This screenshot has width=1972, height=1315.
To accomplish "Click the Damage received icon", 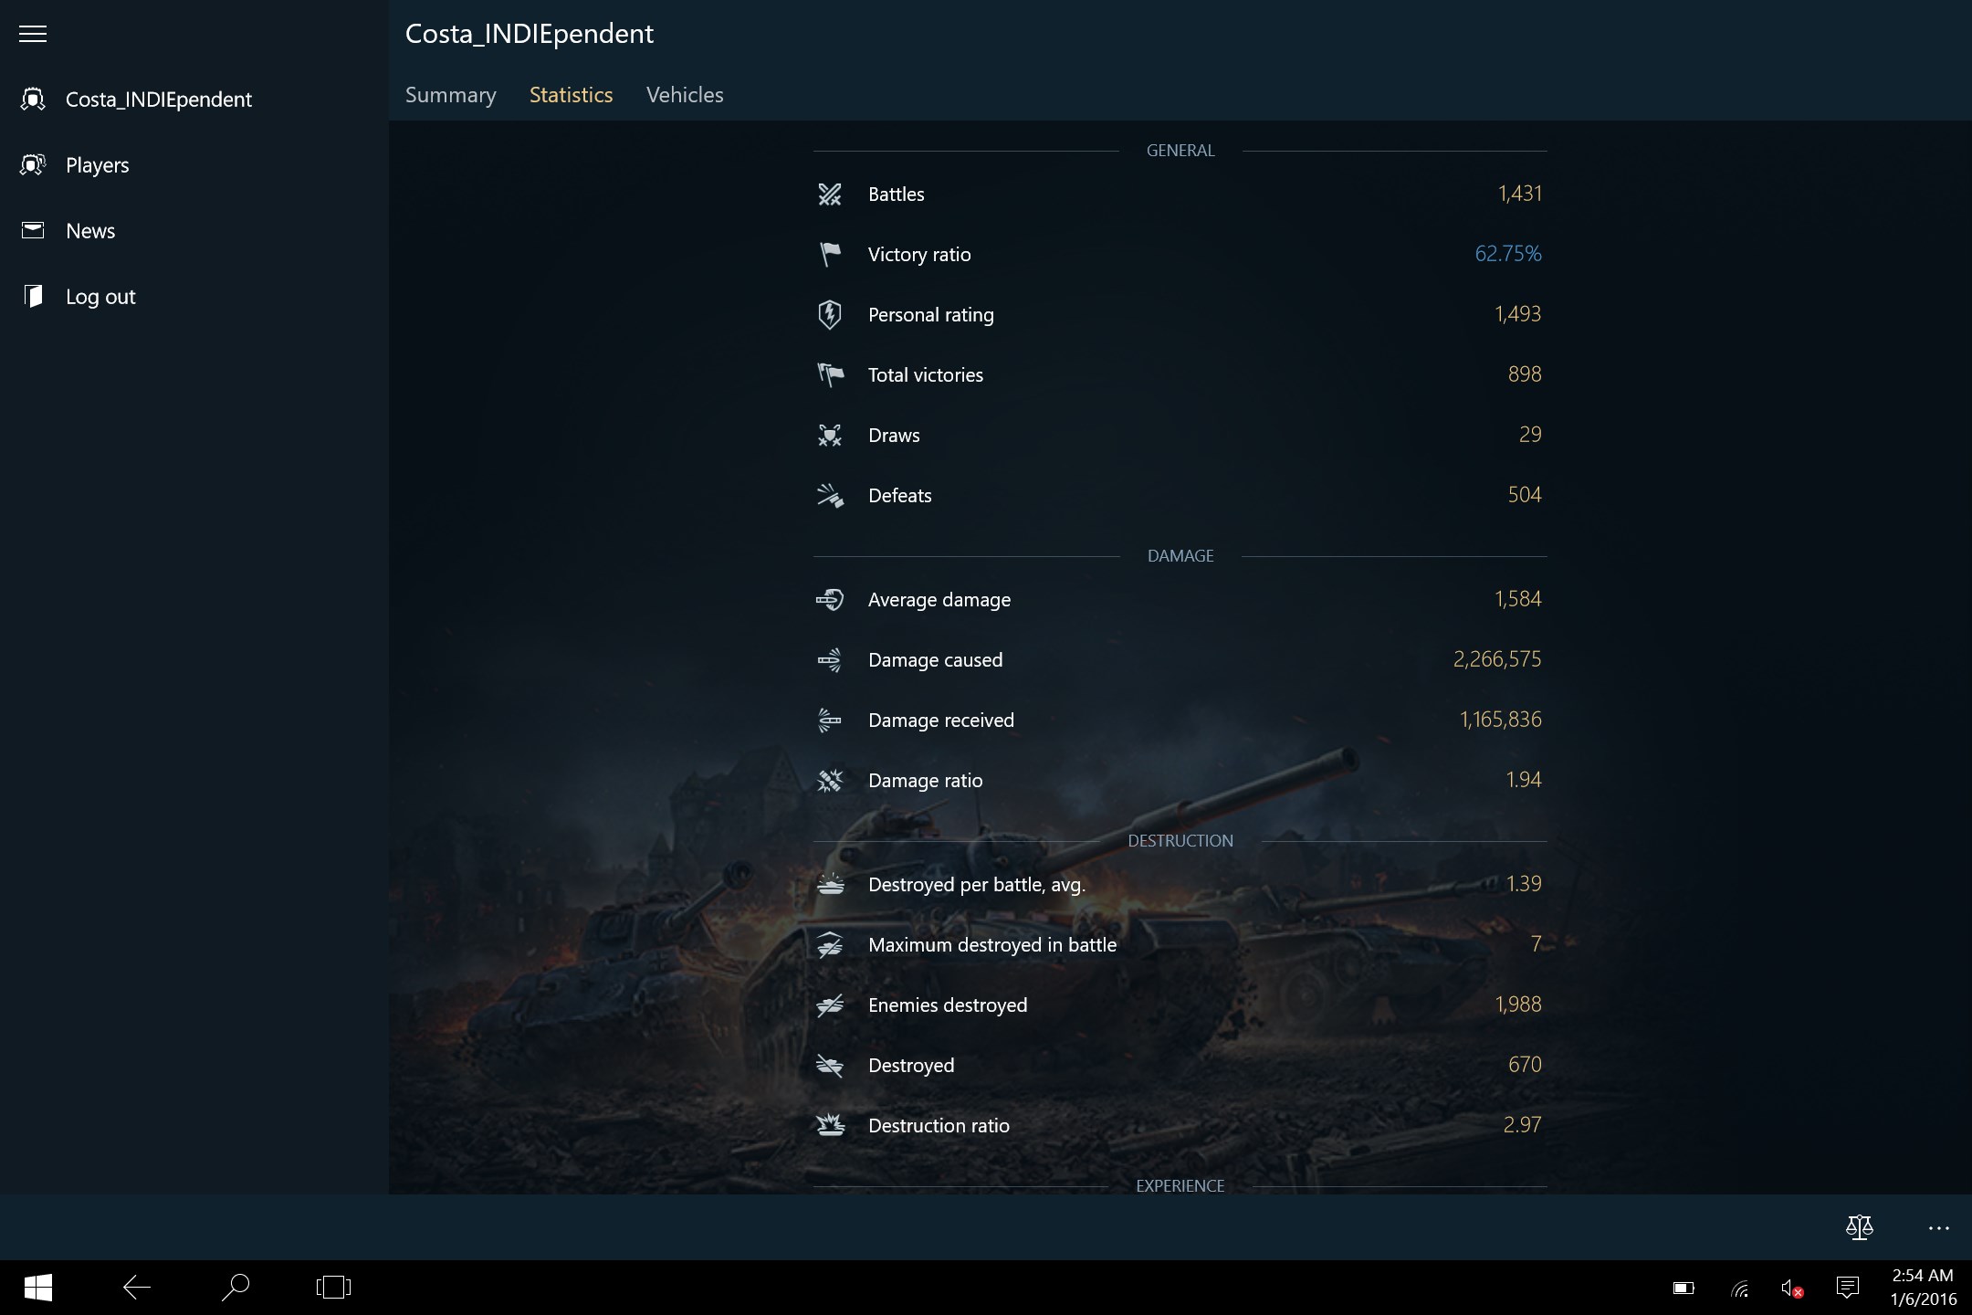I will [x=831, y=720].
